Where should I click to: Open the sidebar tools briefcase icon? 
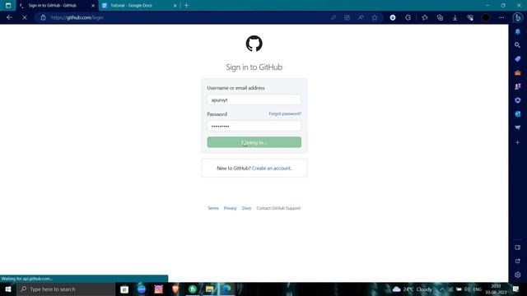tap(518, 72)
